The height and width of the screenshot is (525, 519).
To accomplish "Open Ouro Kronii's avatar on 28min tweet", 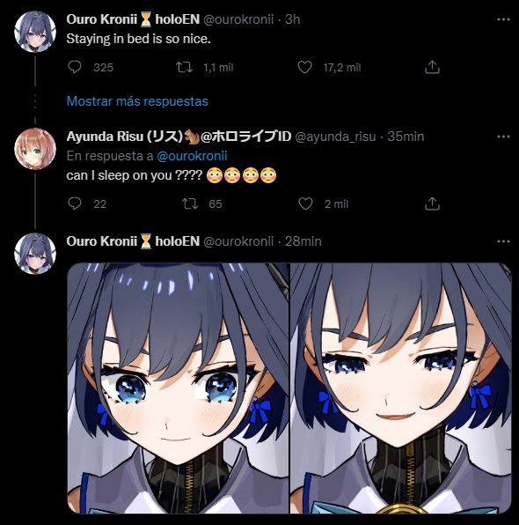I will [x=35, y=254].
